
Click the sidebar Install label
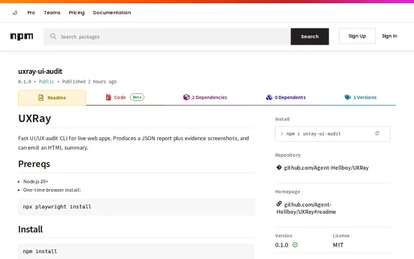pos(282,119)
